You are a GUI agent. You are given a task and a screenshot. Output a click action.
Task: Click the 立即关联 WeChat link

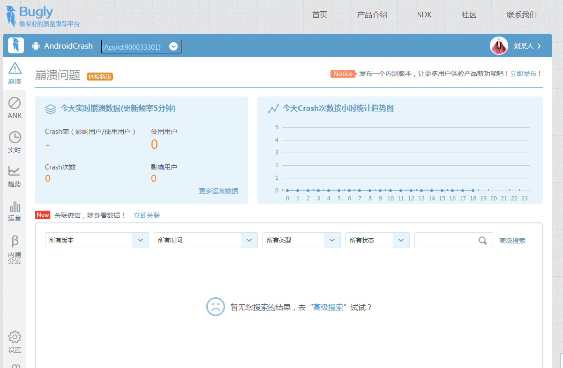147,215
